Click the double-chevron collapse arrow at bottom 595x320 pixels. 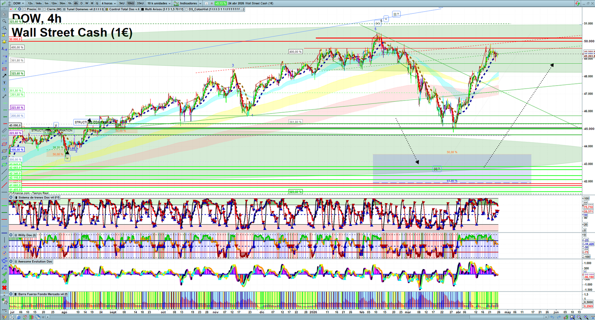click(x=44, y=317)
